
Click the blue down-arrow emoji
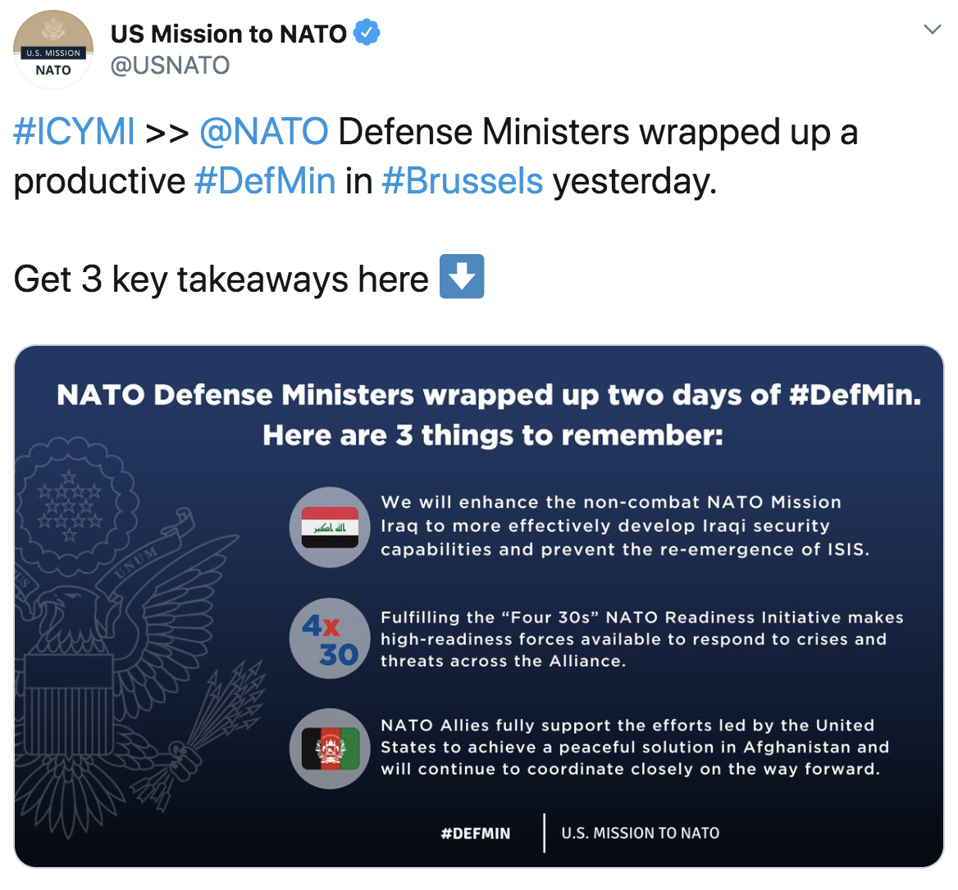(x=462, y=277)
